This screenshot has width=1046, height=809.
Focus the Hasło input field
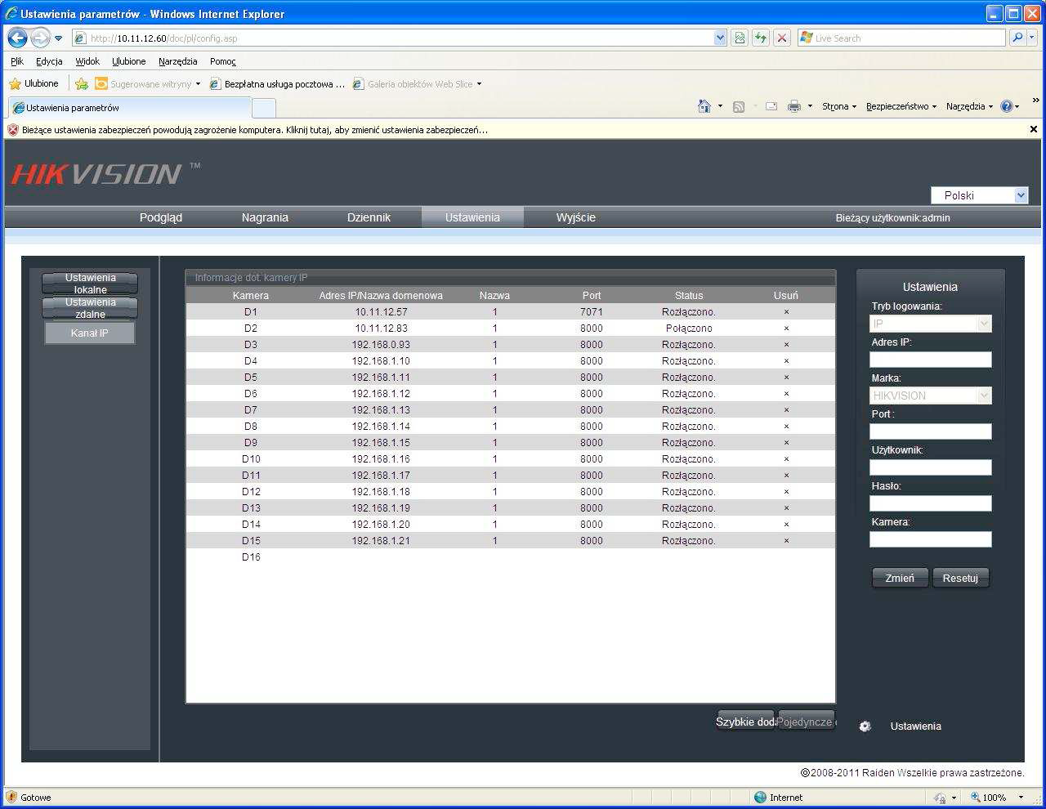[x=930, y=503]
